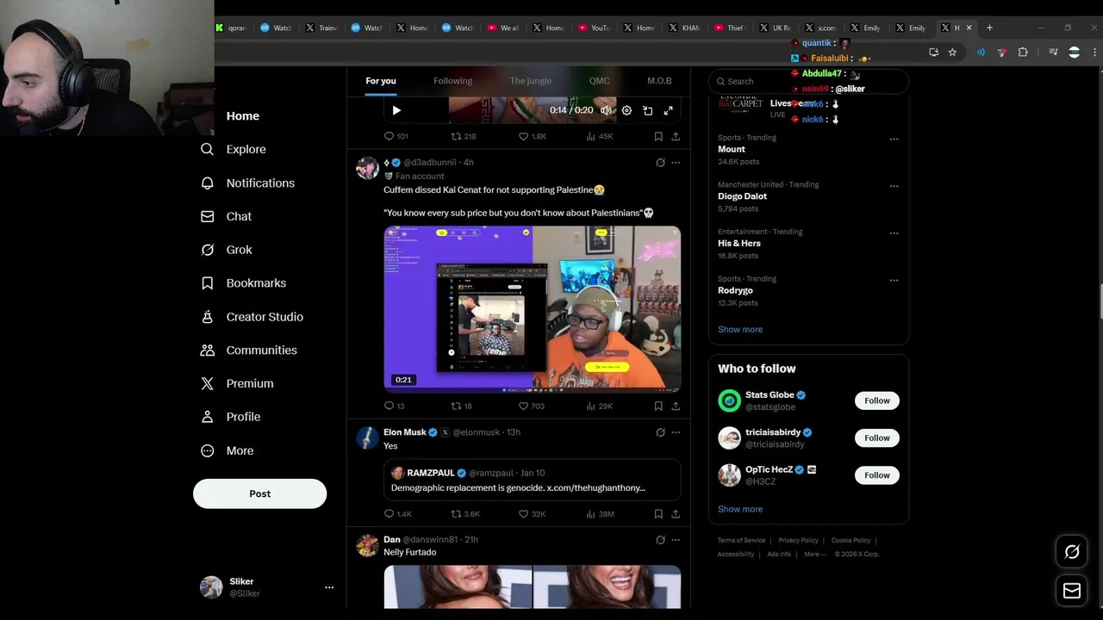This screenshot has width=1103, height=620.
Task: Like the Elon Musk post with 32K likes
Action: (532, 513)
